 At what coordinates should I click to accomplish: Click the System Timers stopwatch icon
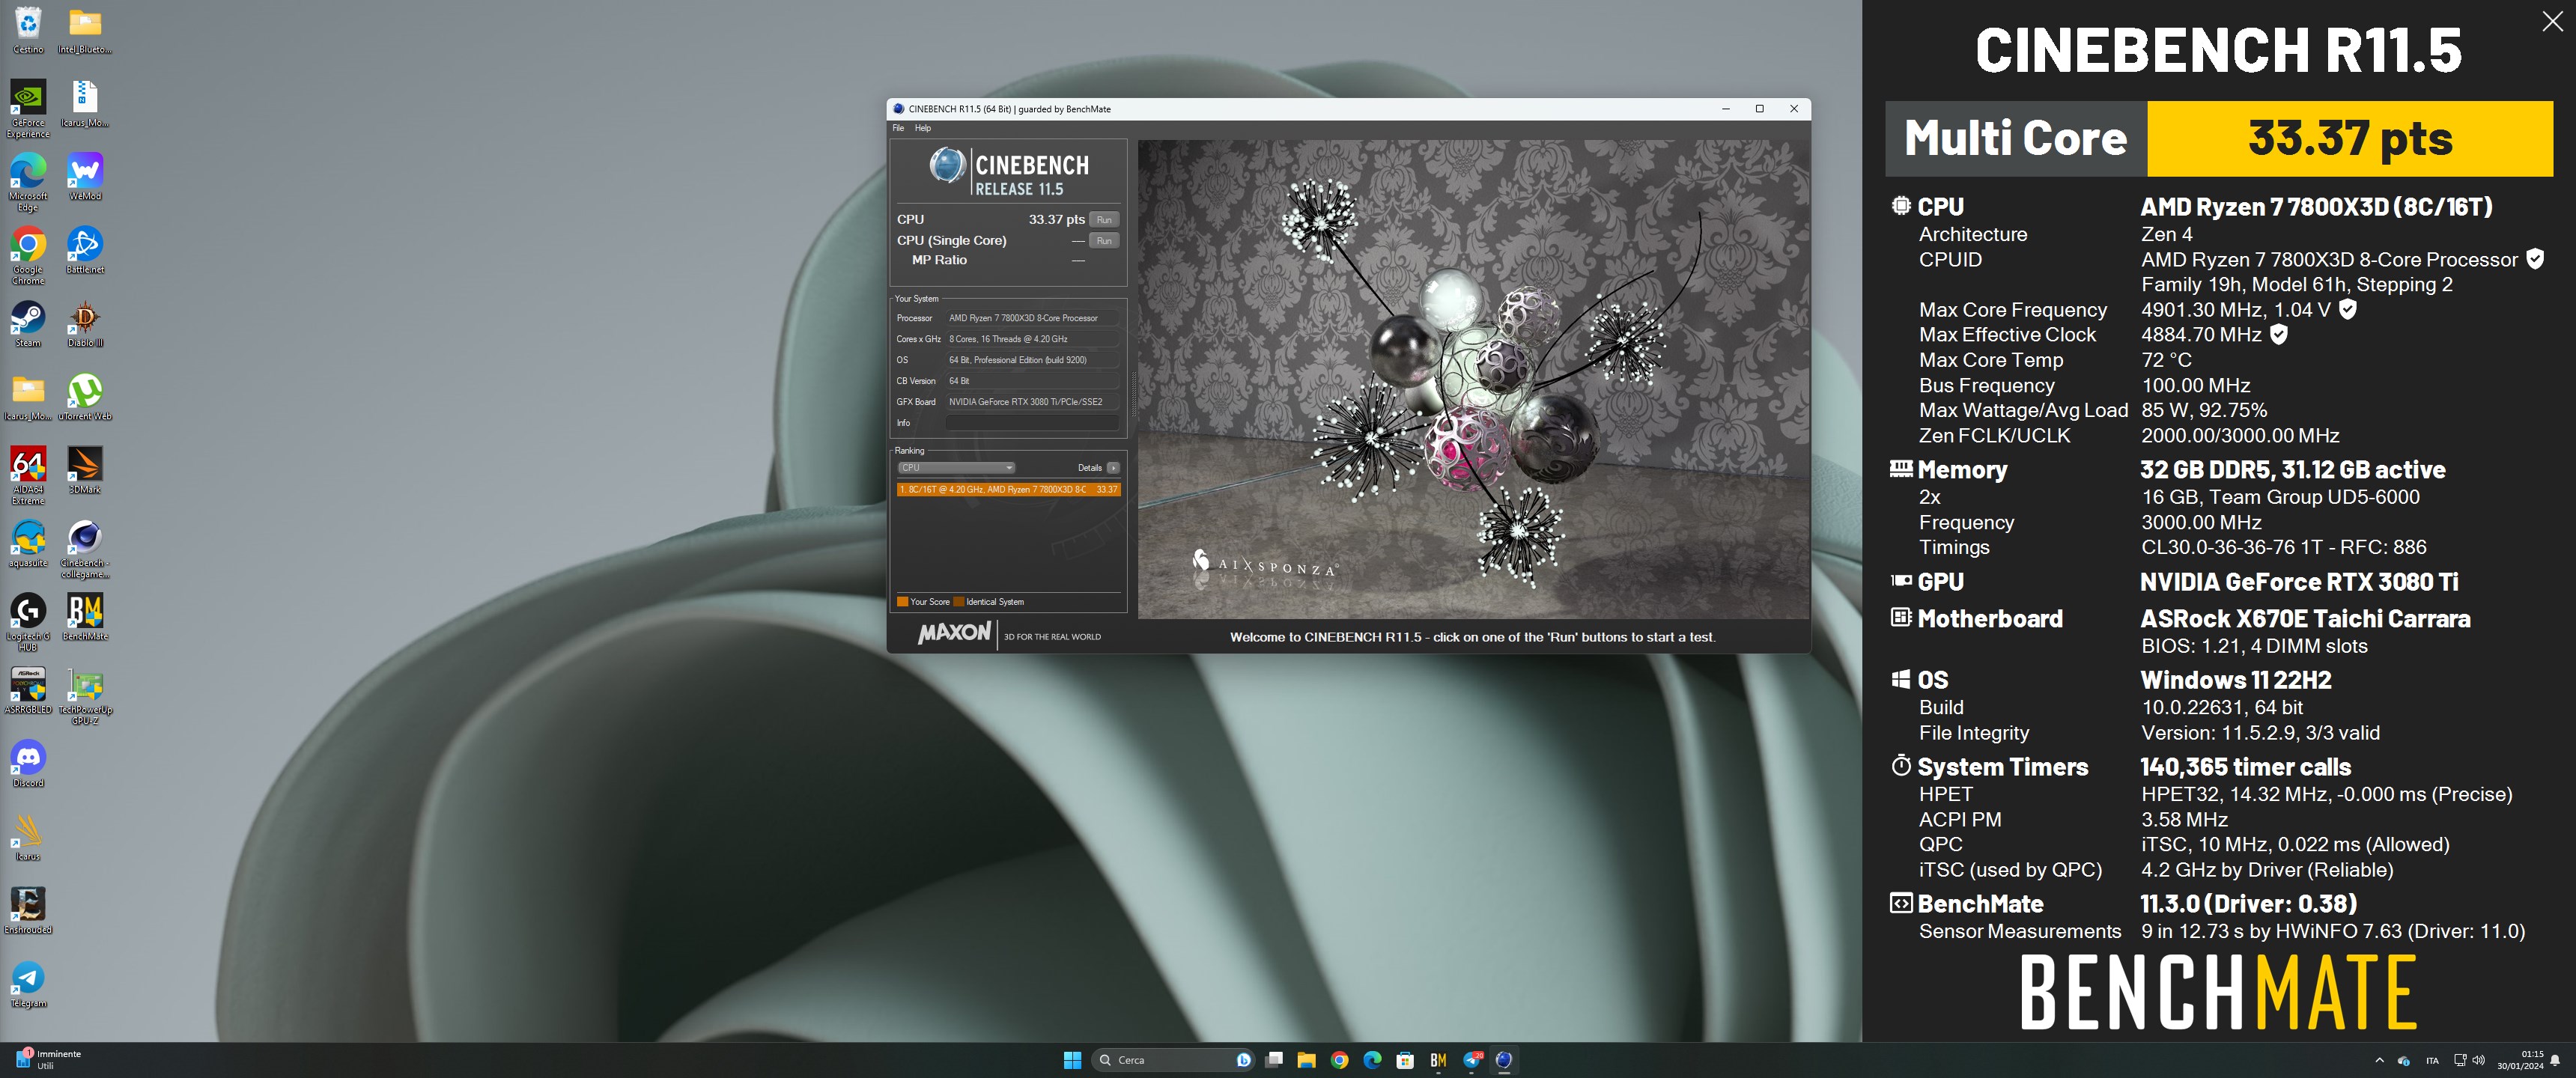point(1900,766)
